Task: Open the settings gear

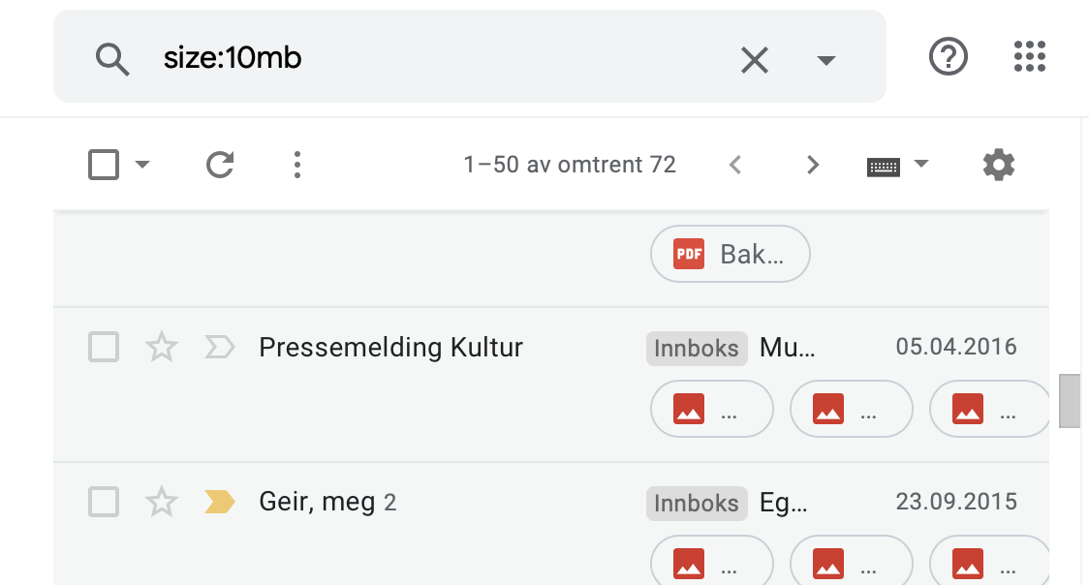Action: click(998, 165)
